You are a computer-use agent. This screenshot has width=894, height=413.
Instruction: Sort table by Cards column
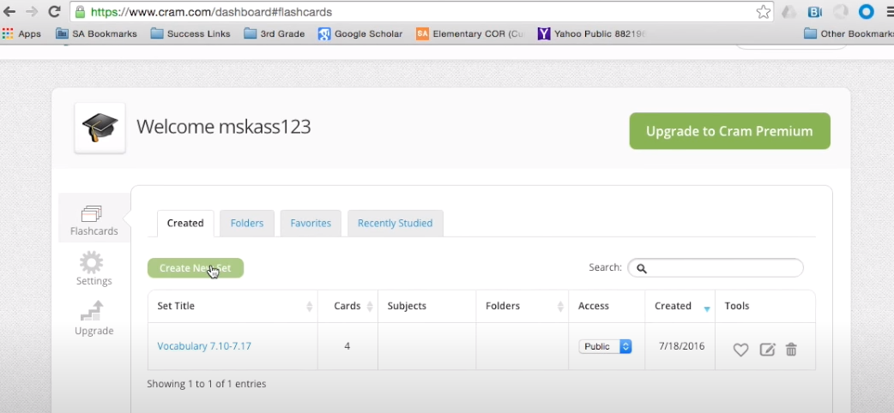pos(347,306)
